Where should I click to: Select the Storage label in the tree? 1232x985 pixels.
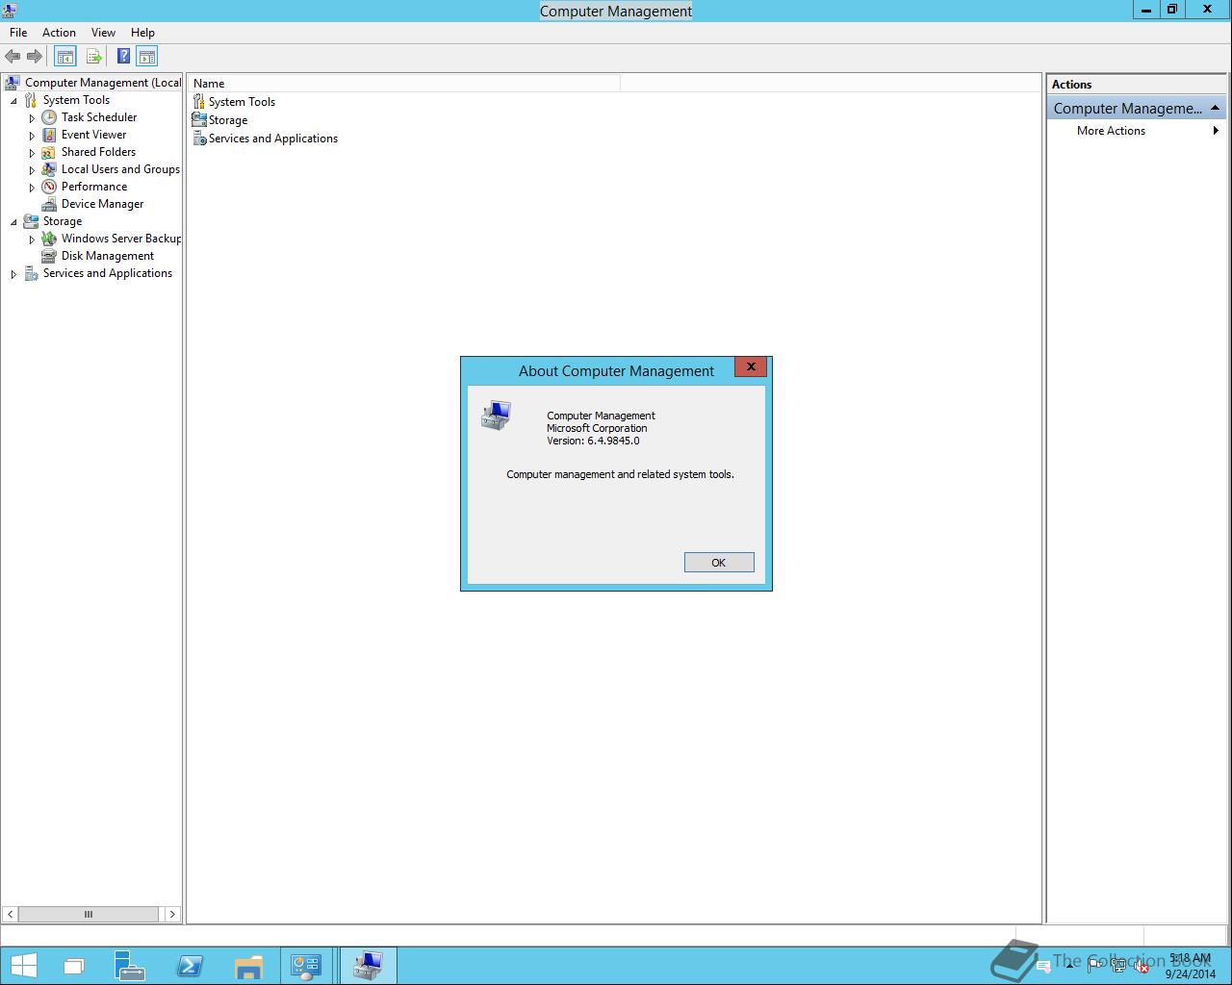click(x=63, y=221)
